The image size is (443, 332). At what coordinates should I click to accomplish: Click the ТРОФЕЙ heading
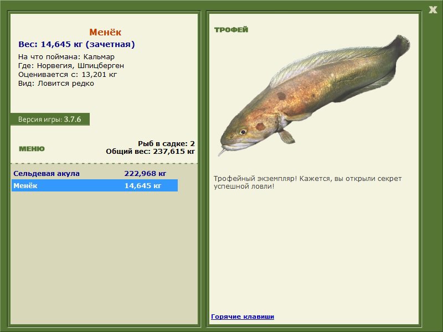pyautogui.click(x=231, y=30)
